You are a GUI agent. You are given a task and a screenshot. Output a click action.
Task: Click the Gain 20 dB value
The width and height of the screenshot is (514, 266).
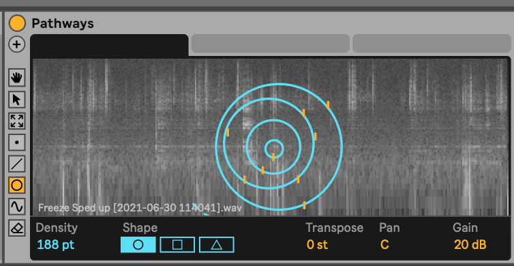point(470,245)
